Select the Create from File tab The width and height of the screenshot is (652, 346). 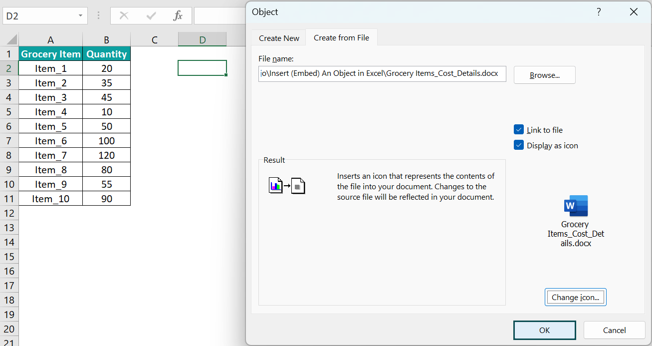[x=342, y=37]
